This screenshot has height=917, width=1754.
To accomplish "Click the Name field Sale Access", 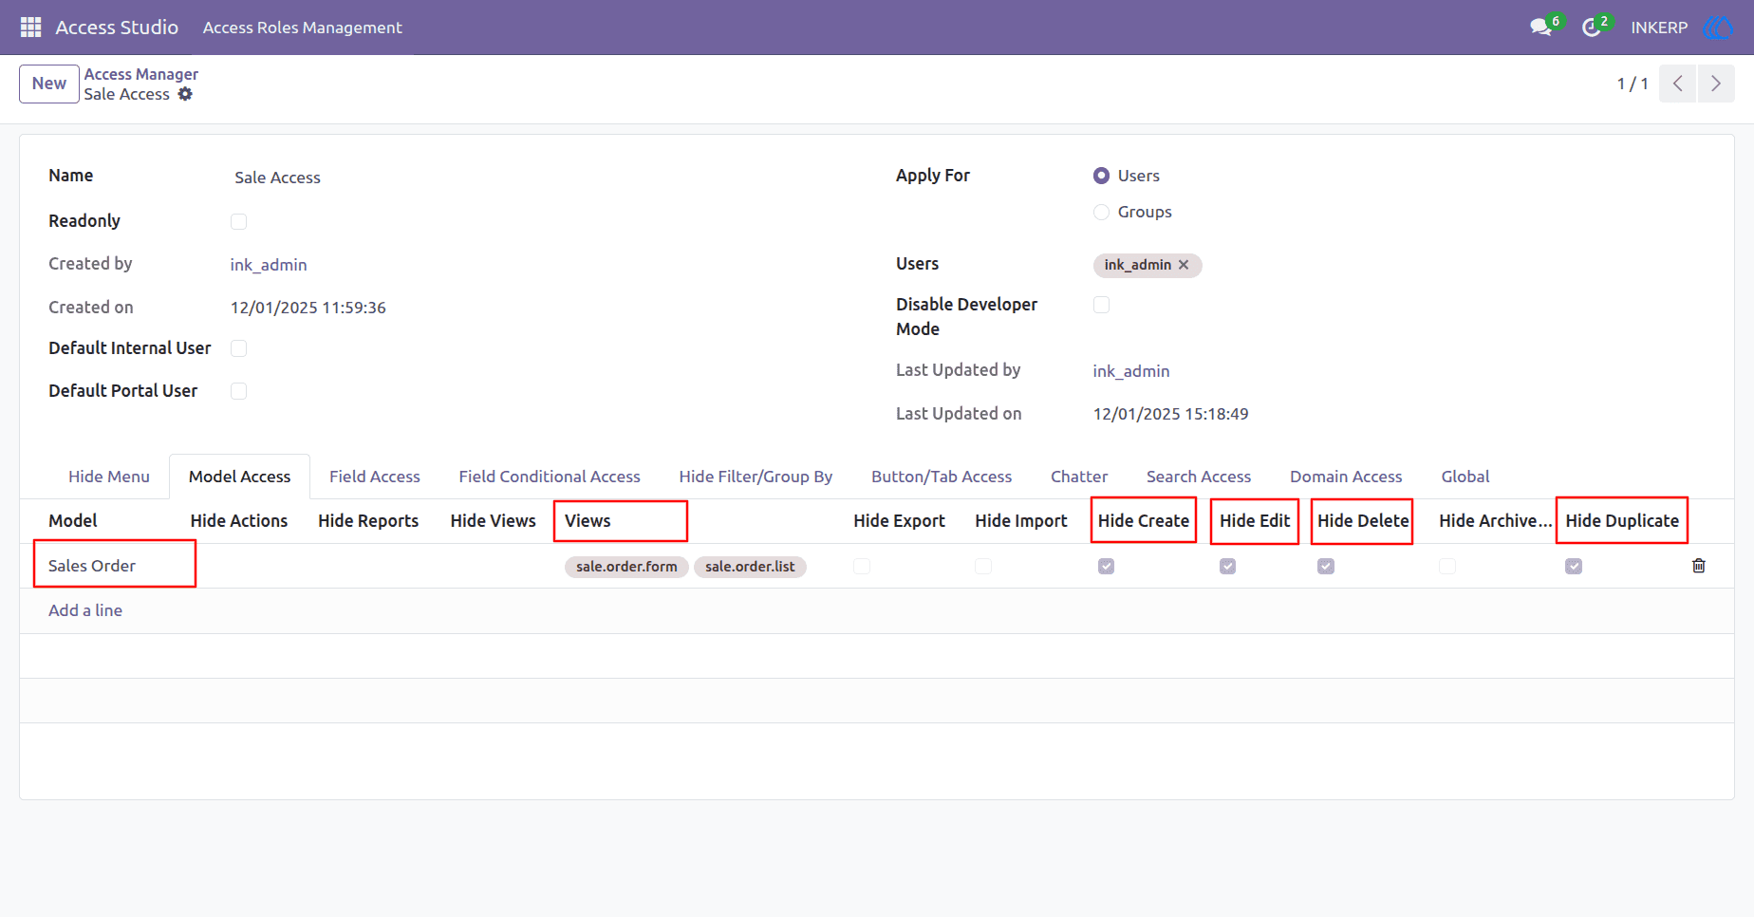I will click(x=277, y=178).
